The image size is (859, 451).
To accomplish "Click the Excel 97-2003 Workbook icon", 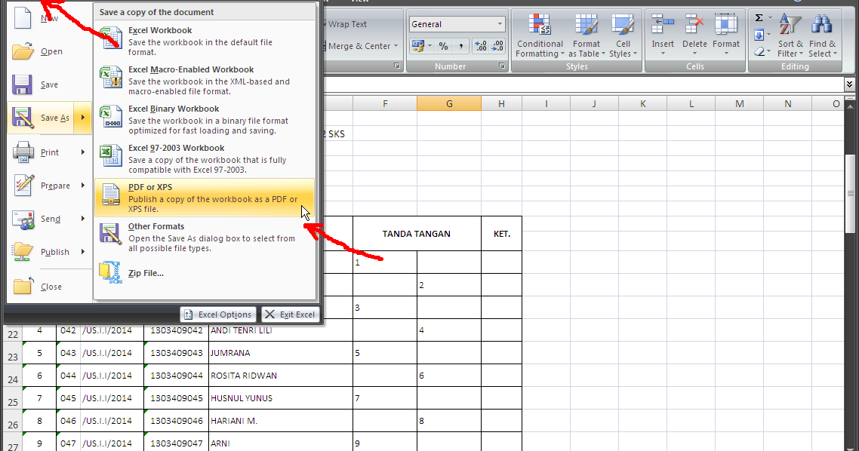I will [111, 155].
